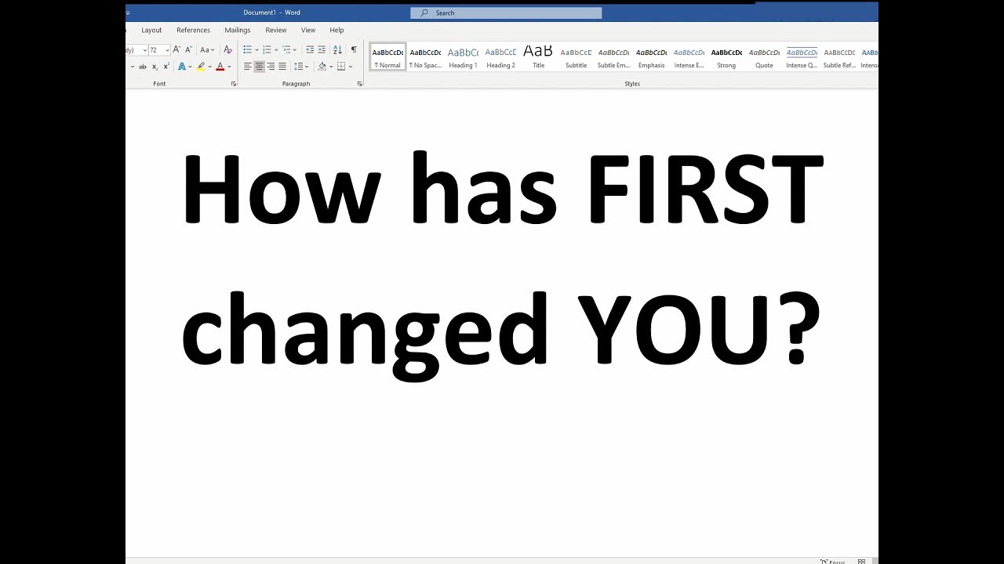This screenshot has height=564, width=1004.
Task: Toggle center alignment
Action: coord(259,67)
